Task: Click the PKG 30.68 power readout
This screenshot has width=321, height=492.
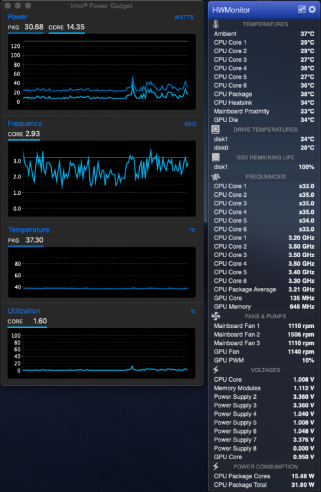Action: click(x=26, y=28)
